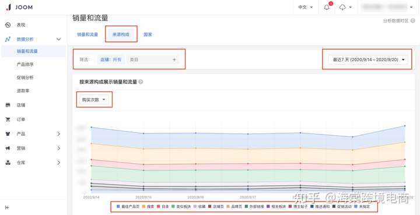Screen dimensions: 420x215
Task: Open the blurred account name dropdown
Action: (x=387, y=7)
